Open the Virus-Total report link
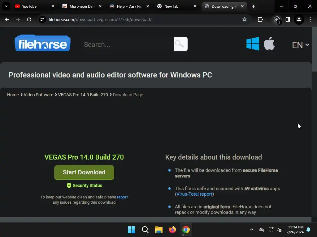The width and height of the screenshot is (317, 237). click(194, 194)
